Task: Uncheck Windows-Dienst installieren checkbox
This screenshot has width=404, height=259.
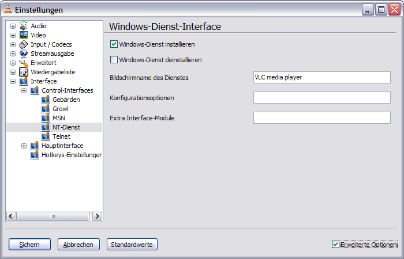Action: click(114, 44)
